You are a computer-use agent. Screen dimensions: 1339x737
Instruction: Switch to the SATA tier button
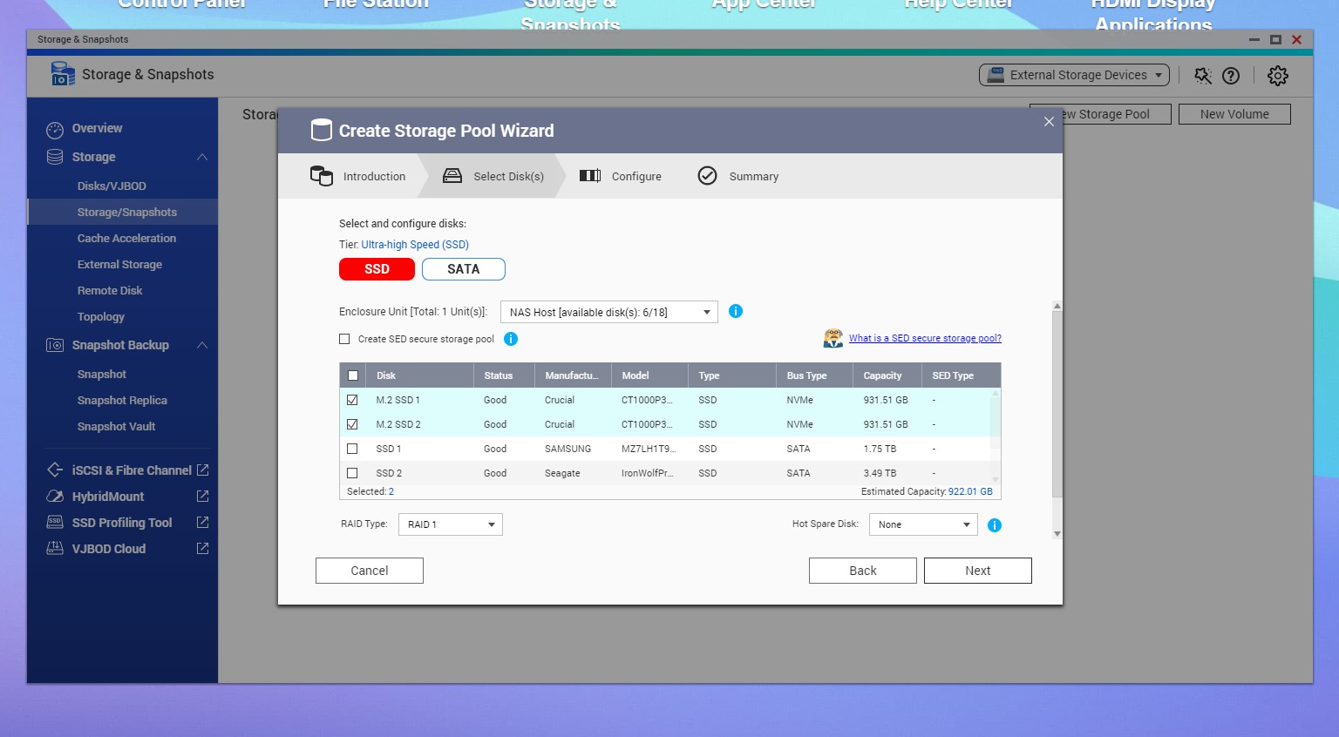(x=463, y=269)
